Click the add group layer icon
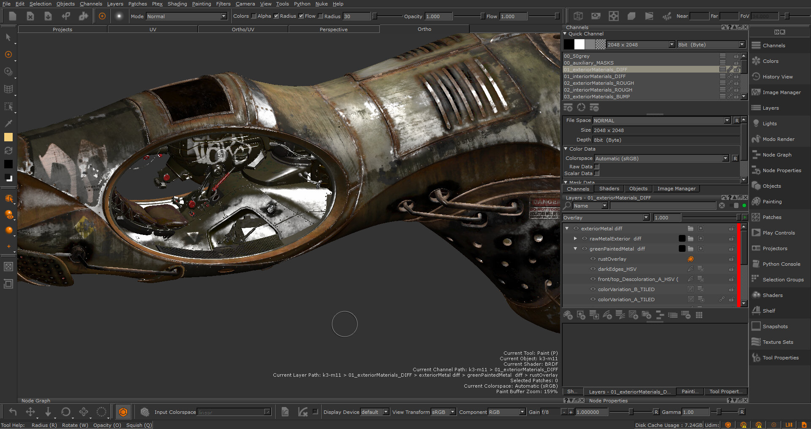811x429 pixels. 646,315
